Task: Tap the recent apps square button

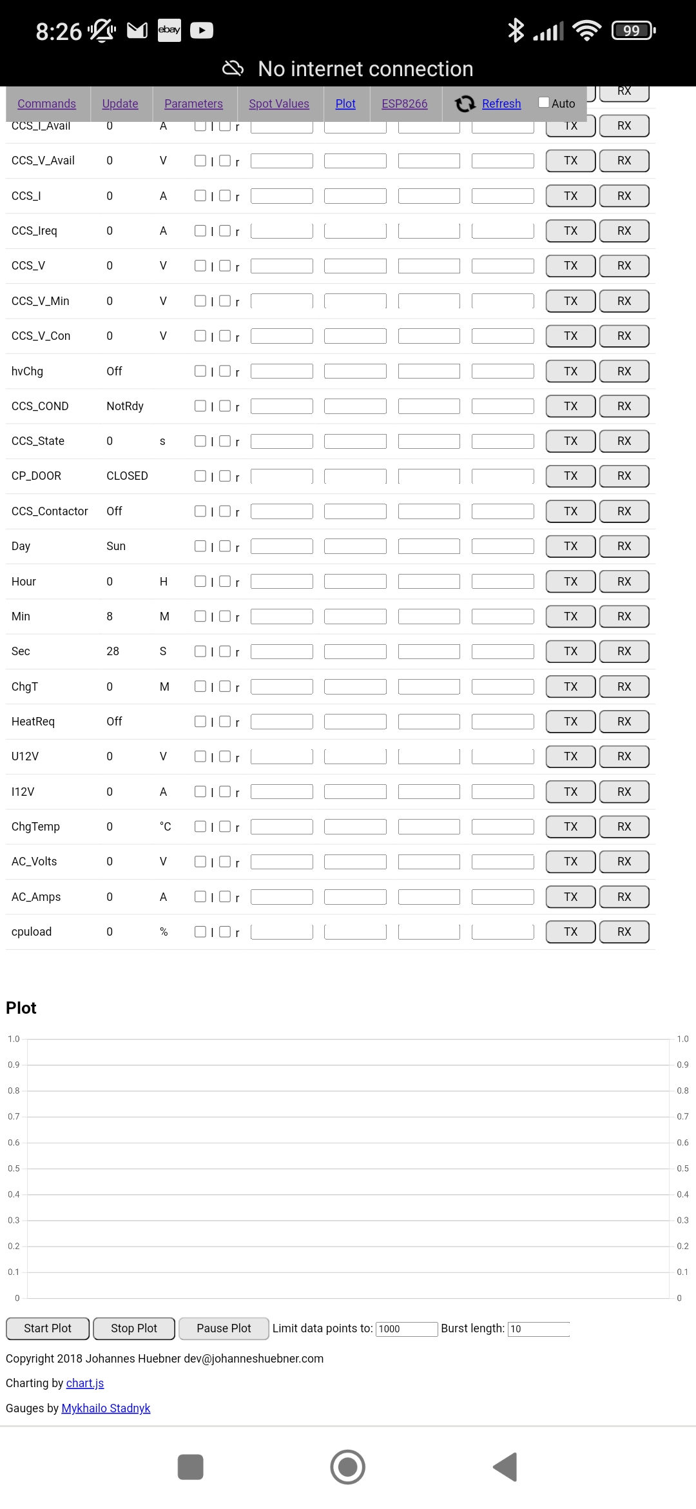Action: point(191,1467)
